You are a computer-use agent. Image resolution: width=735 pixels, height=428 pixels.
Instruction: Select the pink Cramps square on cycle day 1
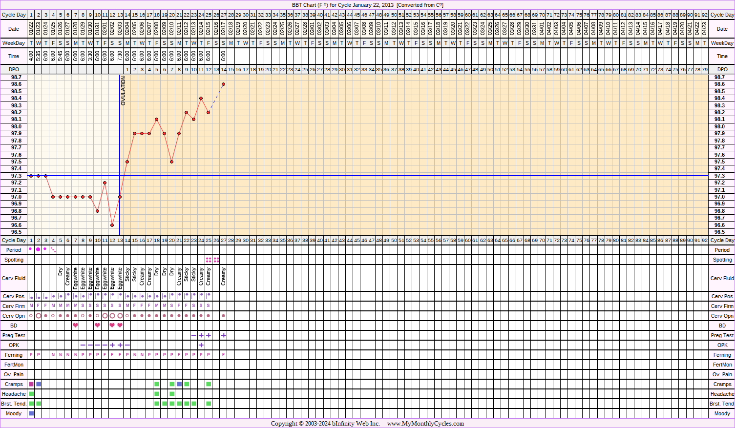31,384
